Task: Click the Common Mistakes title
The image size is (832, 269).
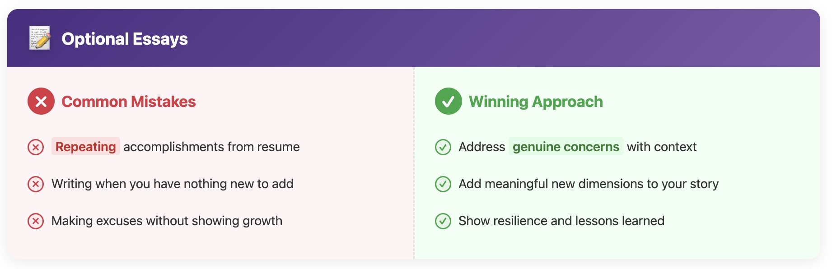Action: 129,102
